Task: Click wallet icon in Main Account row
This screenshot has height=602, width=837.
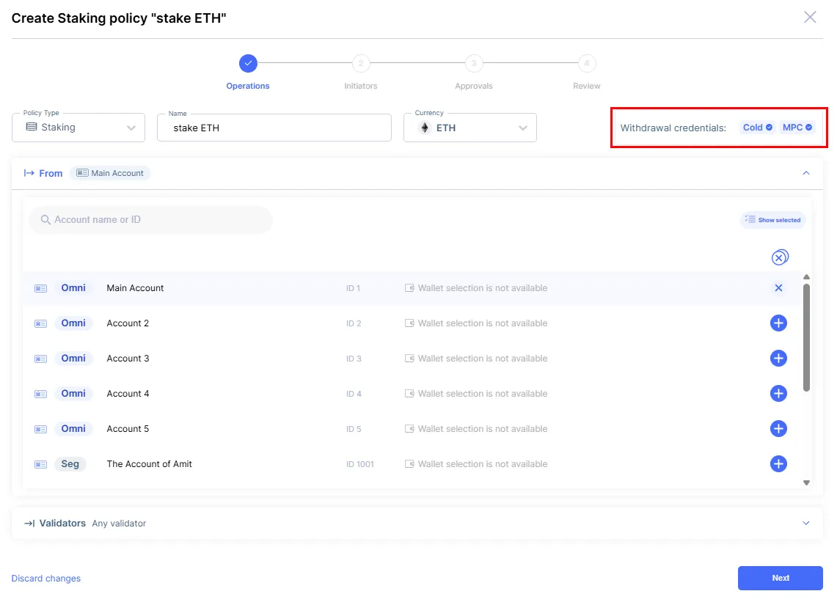Action: (409, 287)
